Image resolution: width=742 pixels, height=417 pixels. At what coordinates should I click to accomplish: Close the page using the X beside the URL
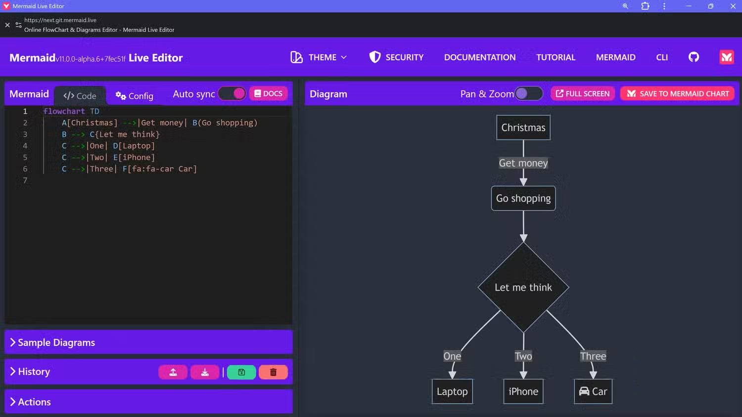pyautogui.click(x=7, y=25)
